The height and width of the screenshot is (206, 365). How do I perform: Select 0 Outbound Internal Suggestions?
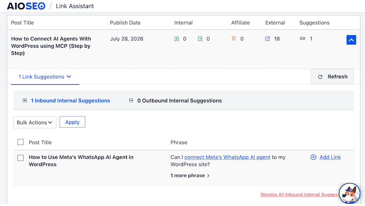click(x=179, y=100)
